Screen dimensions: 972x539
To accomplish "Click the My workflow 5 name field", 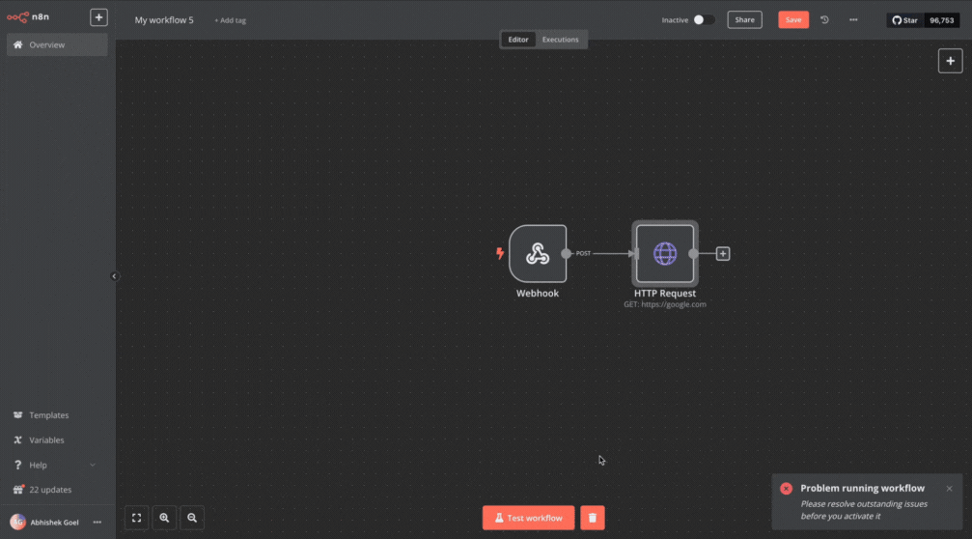I will (164, 19).
